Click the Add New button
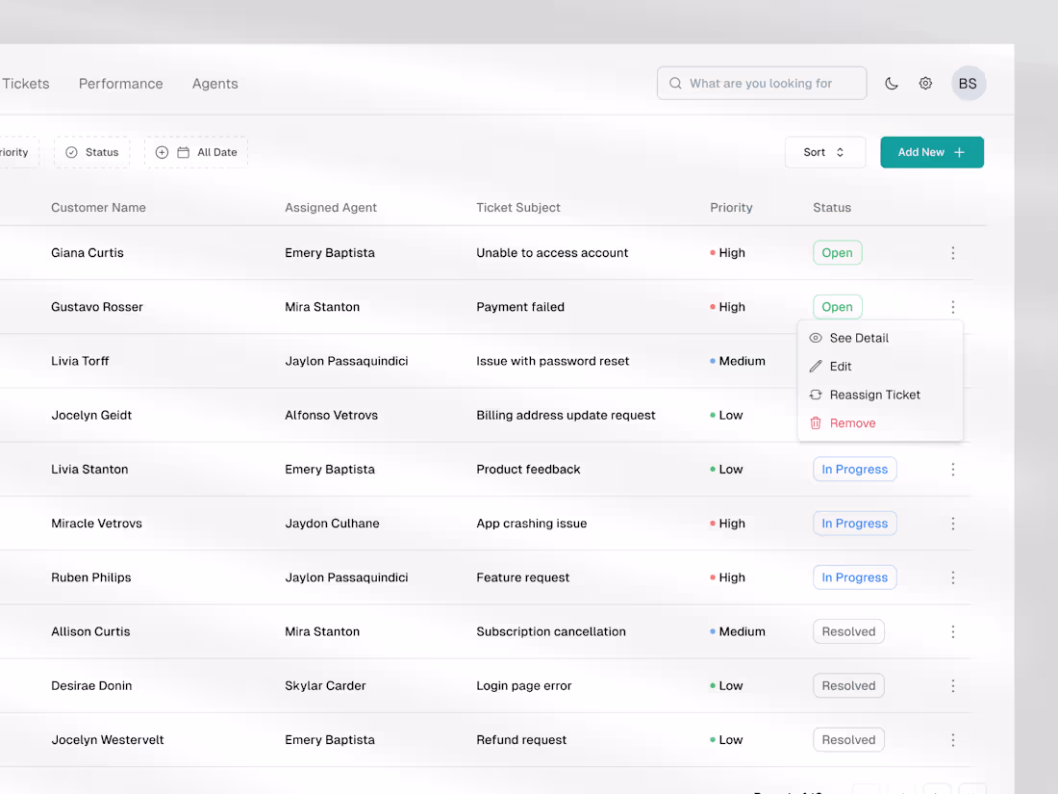Viewport: 1058px width, 794px height. point(931,151)
